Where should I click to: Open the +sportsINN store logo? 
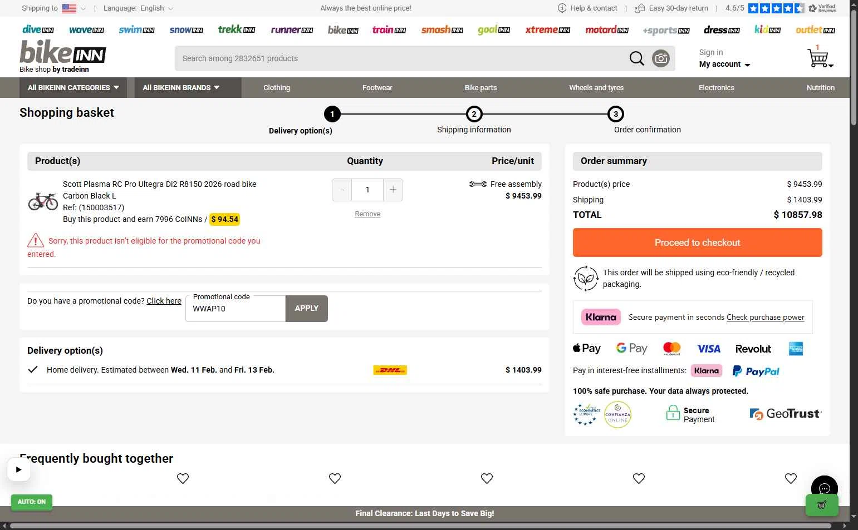[666, 31]
